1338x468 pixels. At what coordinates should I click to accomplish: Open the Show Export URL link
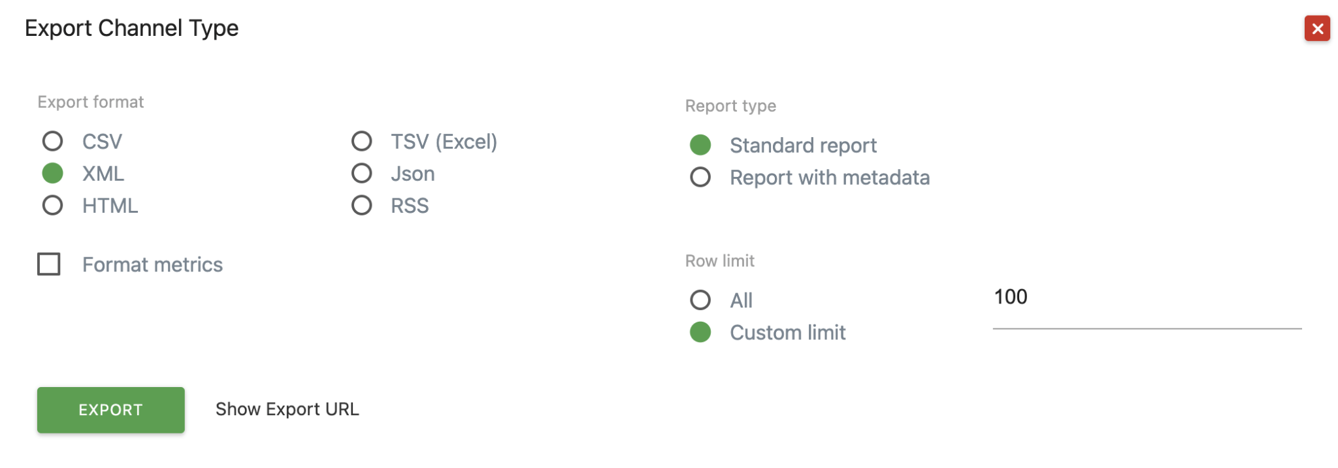[287, 409]
